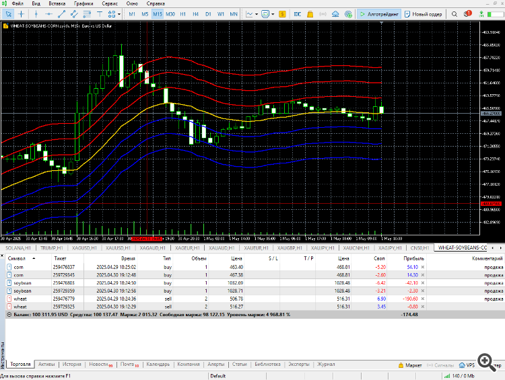The image size is (505, 380).
Task: Expand the shapes tool dropdown arrow
Action: pyautogui.click(x=119, y=14)
